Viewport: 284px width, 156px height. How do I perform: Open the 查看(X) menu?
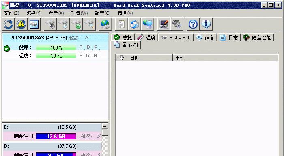pyautogui.click(x=56, y=13)
